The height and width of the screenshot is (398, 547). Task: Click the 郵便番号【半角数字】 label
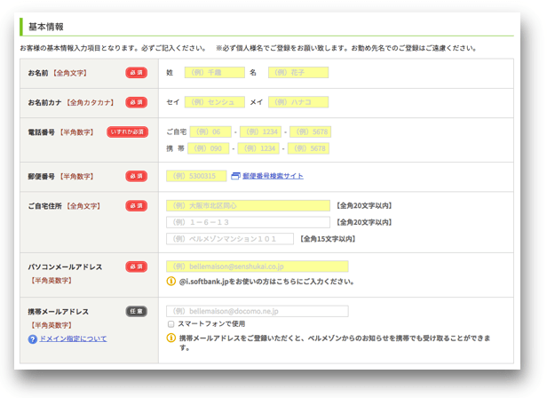tap(60, 177)
